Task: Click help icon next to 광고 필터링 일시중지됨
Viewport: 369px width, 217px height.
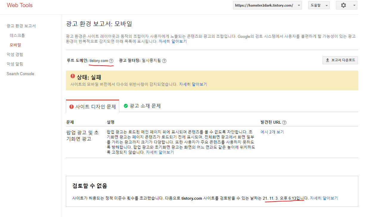Action: pos(164,61)
